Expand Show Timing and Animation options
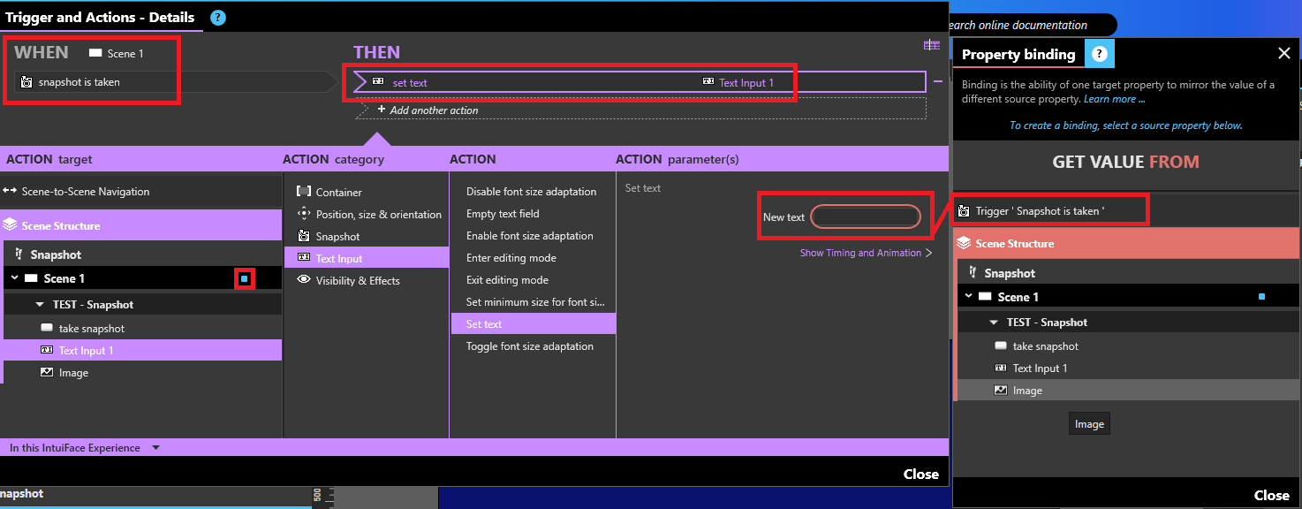 tap(866, 253)
